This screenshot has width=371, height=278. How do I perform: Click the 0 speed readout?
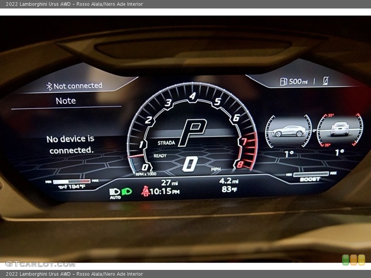[x=190, y=164]
